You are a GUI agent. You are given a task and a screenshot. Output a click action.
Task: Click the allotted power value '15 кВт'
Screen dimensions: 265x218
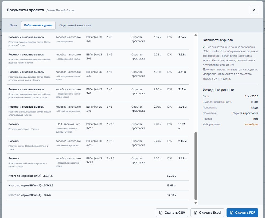click(254, 102)
